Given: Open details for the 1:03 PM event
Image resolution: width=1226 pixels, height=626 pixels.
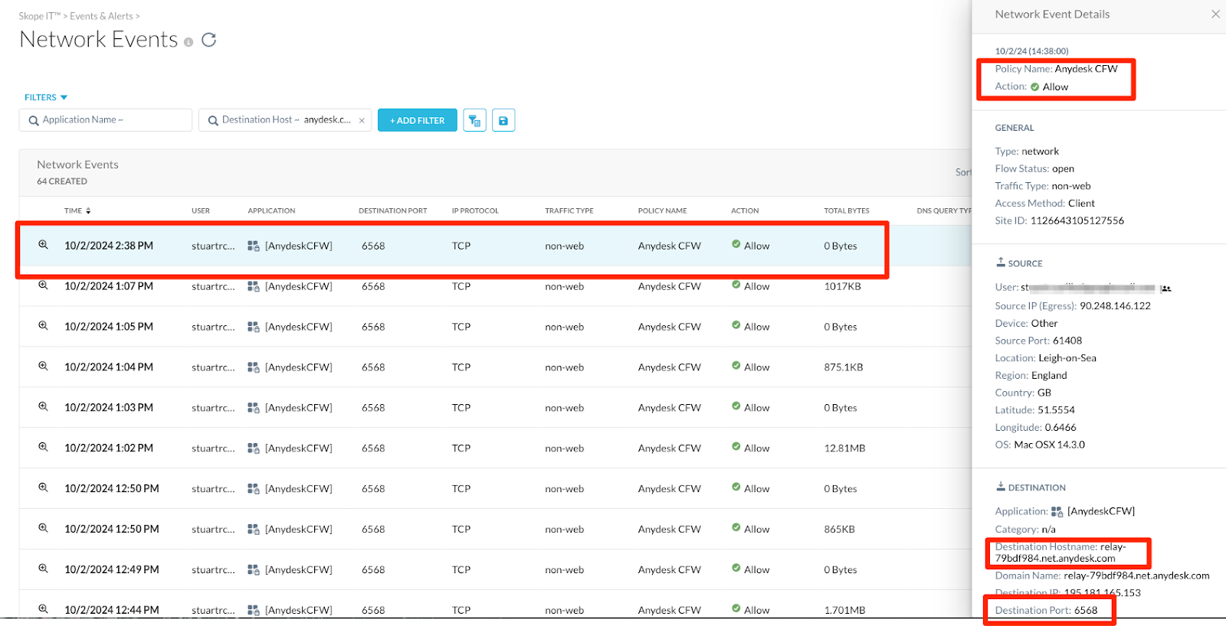Looking at the screenshot, I should coord(44,407).
